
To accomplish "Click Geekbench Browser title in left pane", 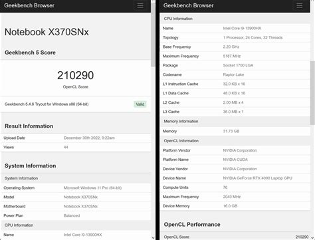I will point(29,5).
